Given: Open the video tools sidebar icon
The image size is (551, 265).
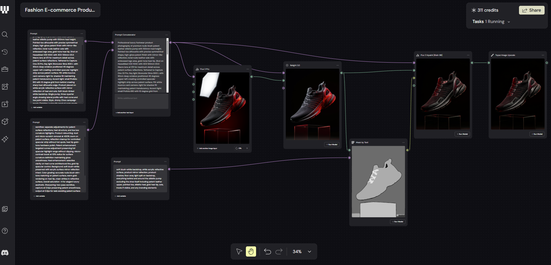Looking at the screenshot, I should point(5,104).
